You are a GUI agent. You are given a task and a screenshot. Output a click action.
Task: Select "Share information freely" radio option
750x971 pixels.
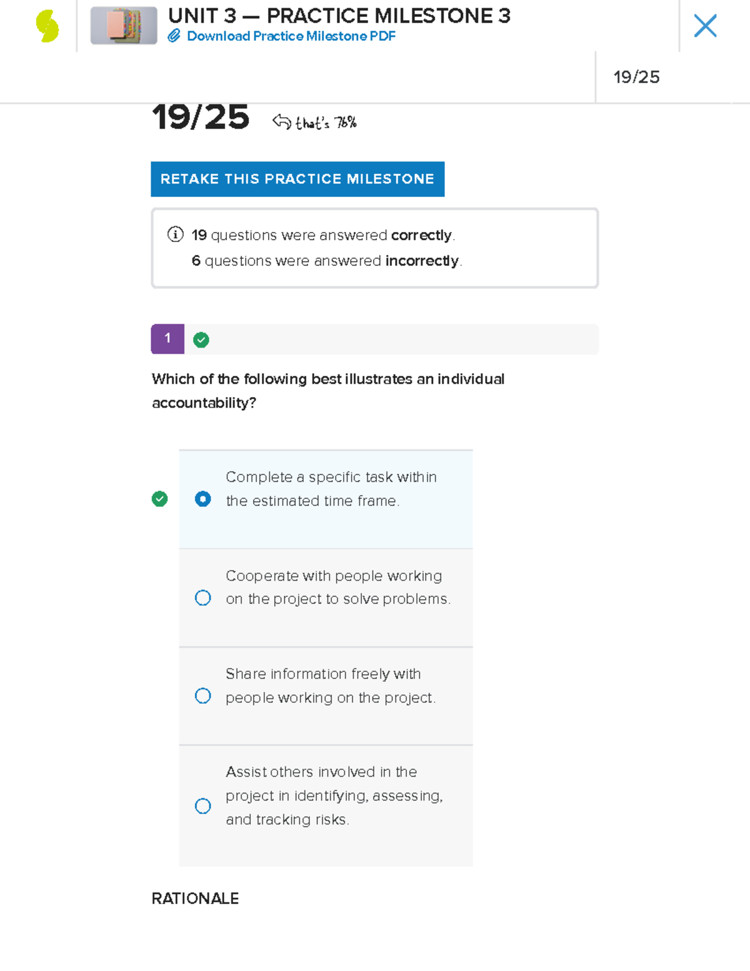coord(202,696)
